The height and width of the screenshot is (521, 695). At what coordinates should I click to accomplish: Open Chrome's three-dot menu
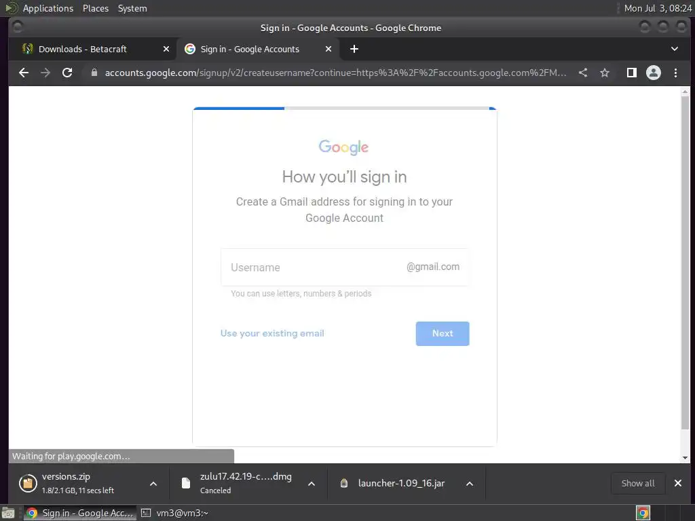point(675,73)
